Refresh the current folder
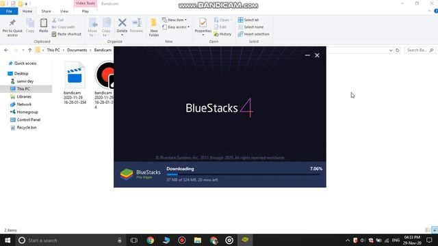The height and width of the screenshot is (246, 438). (x=397, y=50)
